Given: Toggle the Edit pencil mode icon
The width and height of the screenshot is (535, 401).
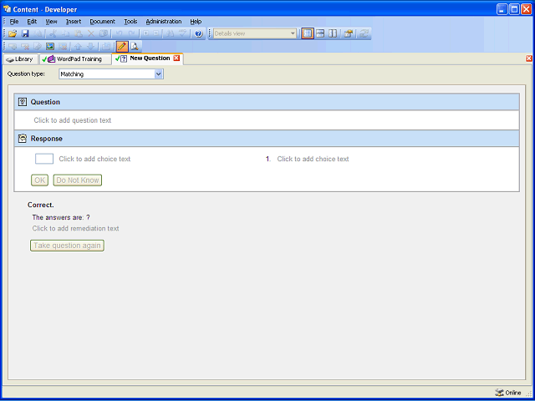Looking at the screenshot, I should [x=122, y=46].
